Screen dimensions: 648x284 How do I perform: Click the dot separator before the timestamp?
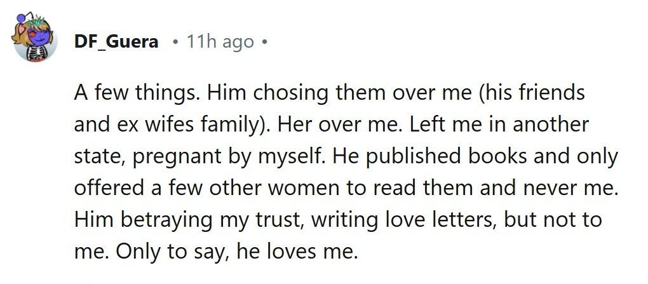click(175, 43)
